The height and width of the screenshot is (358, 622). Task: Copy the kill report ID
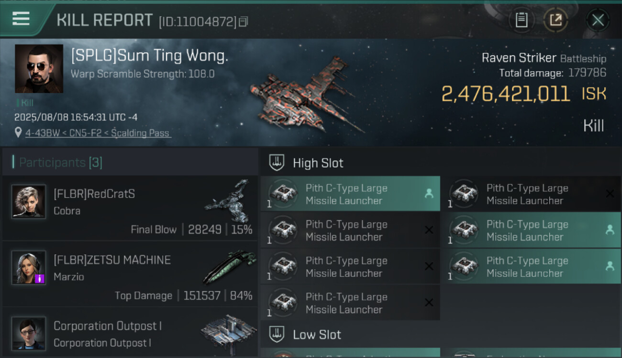coord(243,21)
